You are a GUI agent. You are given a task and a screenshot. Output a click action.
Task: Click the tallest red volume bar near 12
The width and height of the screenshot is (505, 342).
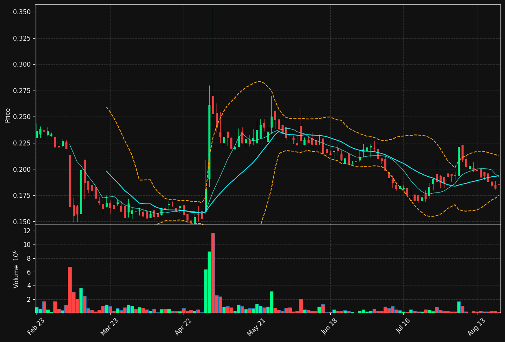click(x=213, y=273)
